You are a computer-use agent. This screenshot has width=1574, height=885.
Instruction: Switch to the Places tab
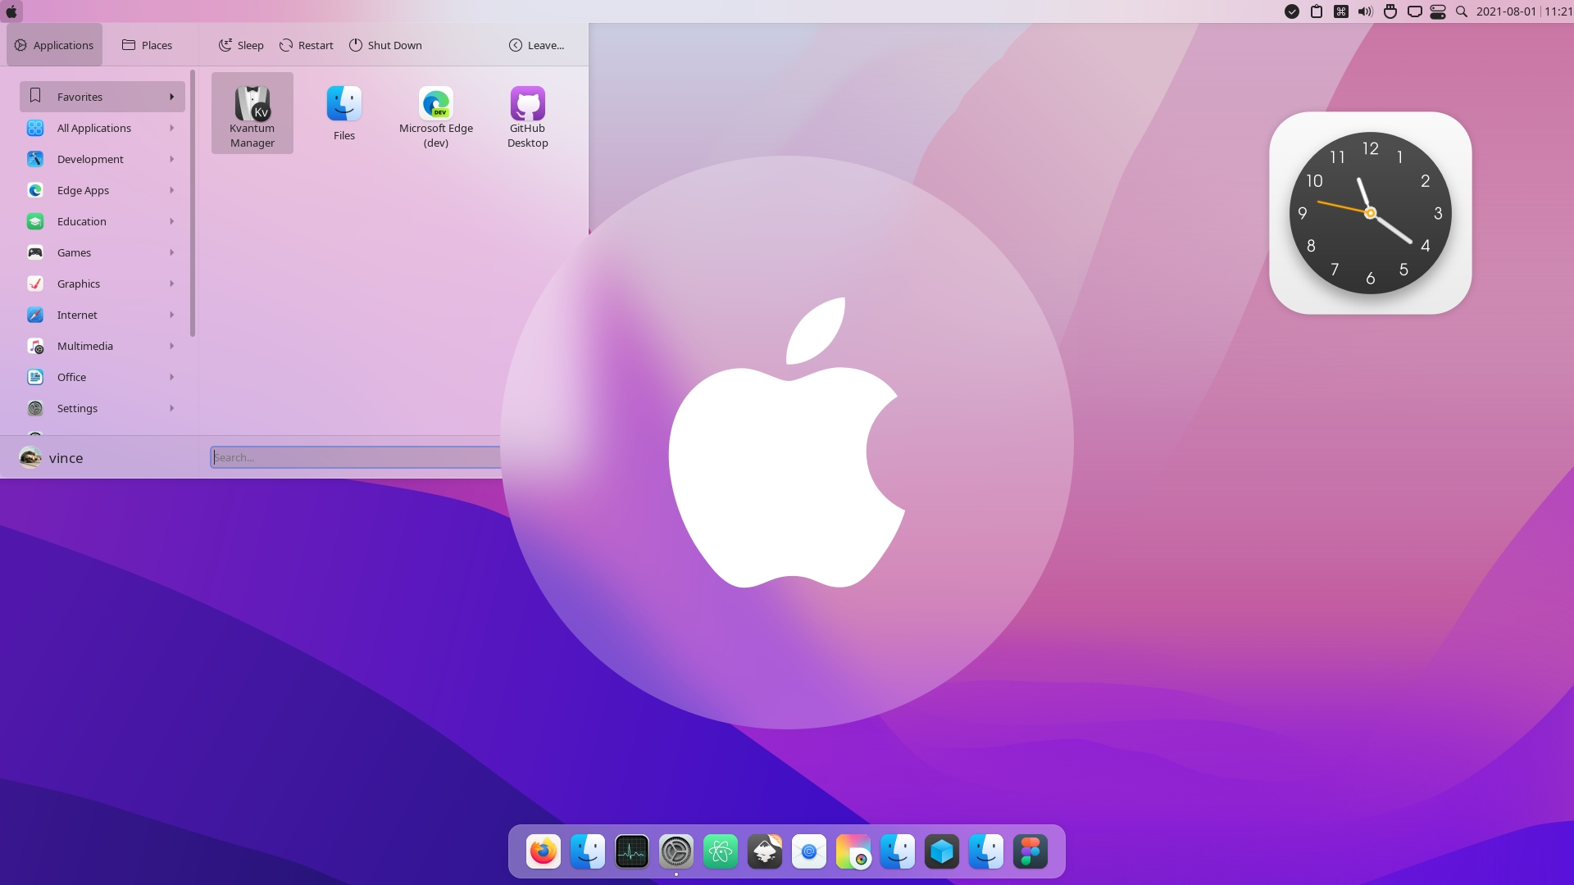tap(148, 45)
